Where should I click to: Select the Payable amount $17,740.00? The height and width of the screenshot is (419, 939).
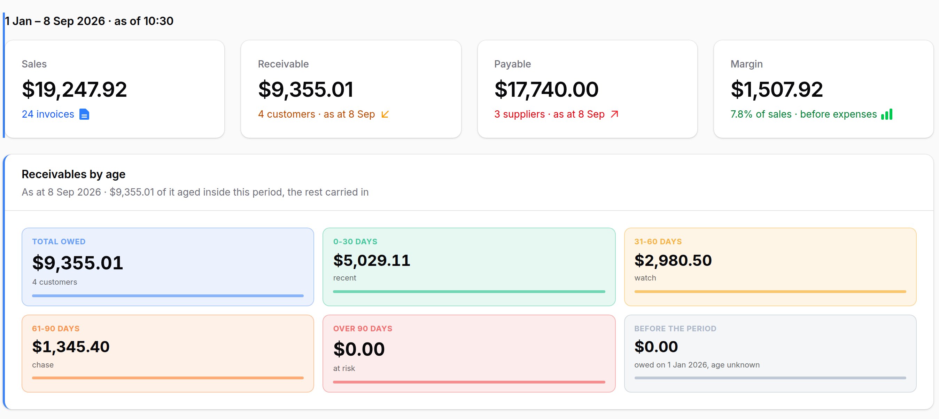point(546,89)
